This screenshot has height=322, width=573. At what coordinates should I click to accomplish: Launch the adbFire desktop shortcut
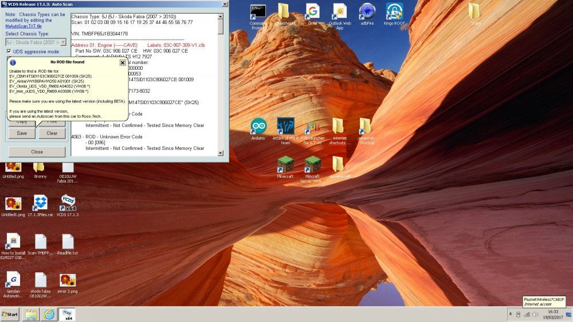[367, 15]
